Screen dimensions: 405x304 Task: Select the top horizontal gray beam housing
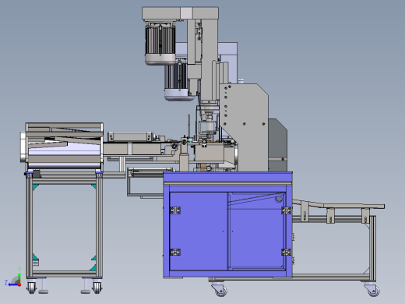[180, 13]
